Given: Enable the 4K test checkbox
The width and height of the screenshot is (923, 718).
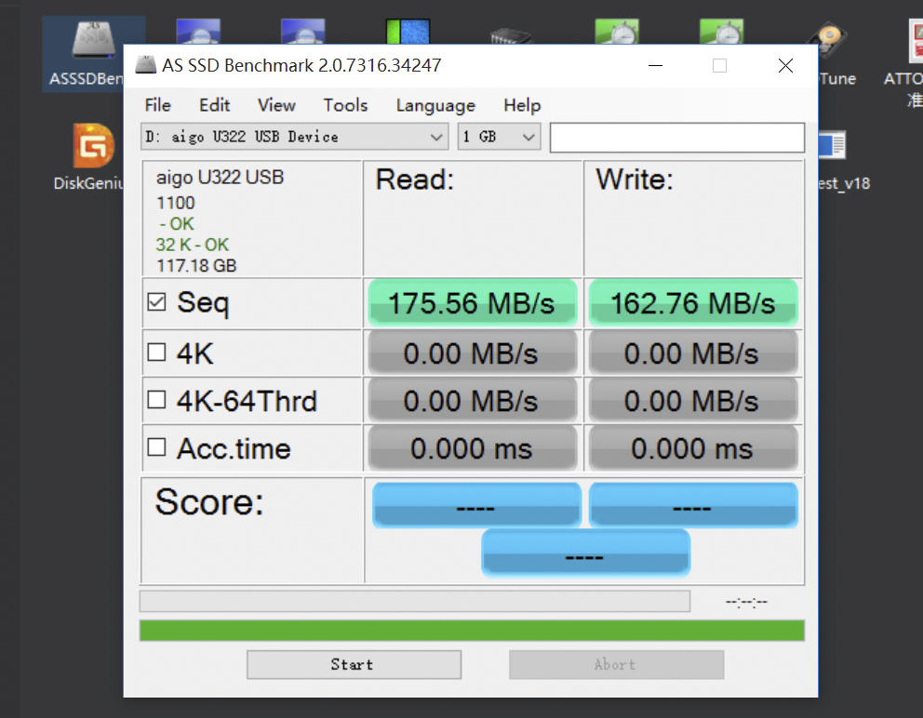Looking at the screenshot, I should tap(156, 352).
